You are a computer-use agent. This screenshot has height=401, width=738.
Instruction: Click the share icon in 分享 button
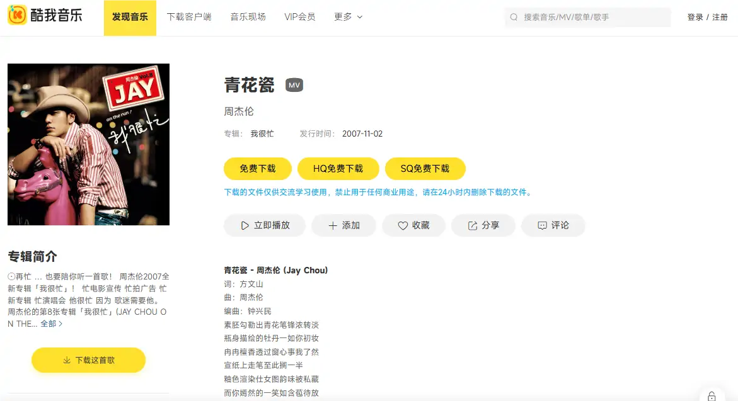coord(473,225)
